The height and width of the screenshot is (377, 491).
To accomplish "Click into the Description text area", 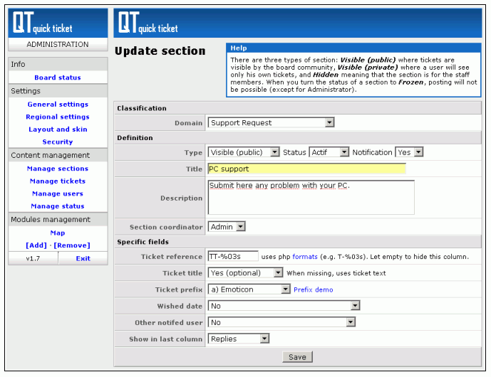I will coord(311,197).
